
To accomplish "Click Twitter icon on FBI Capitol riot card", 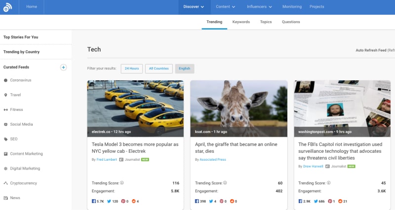I will click(x=316, y=201).
